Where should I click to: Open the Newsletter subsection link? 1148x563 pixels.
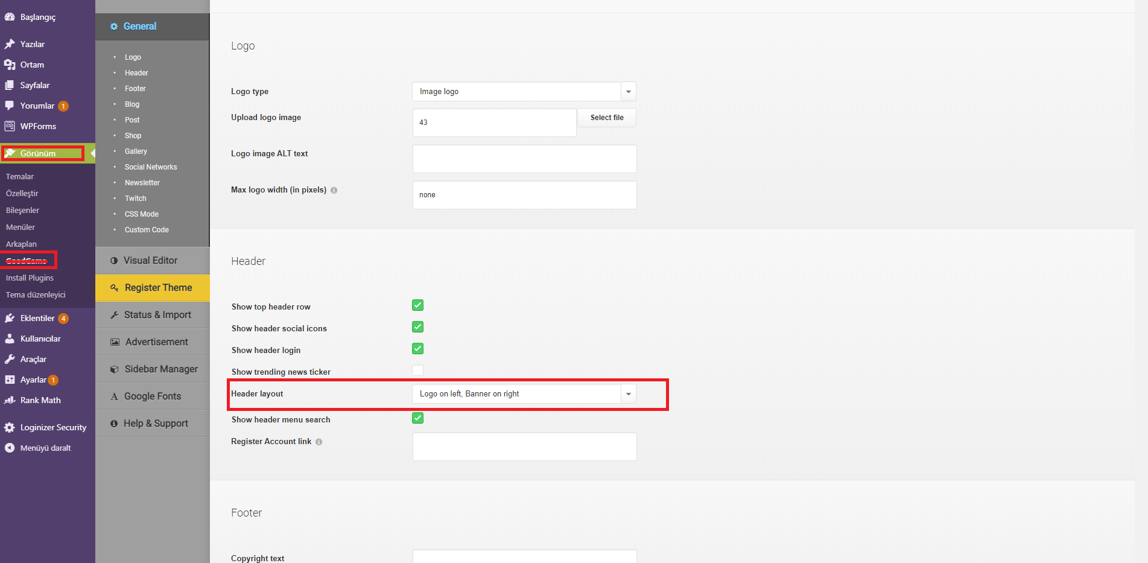[142, 183]
